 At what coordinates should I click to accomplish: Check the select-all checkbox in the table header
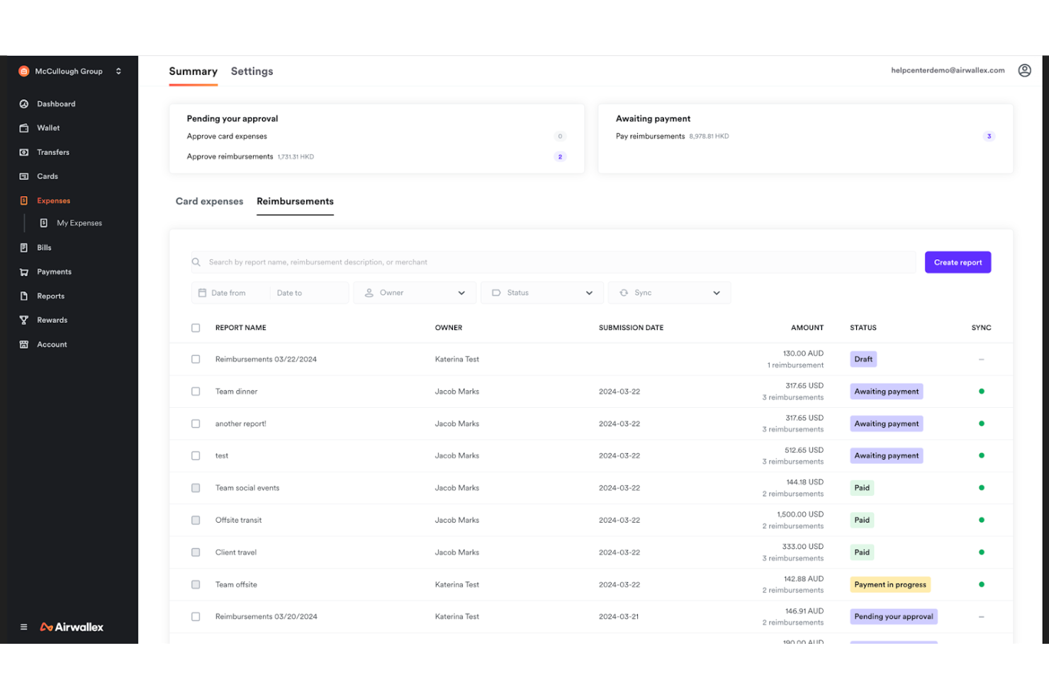coord(196,327)
